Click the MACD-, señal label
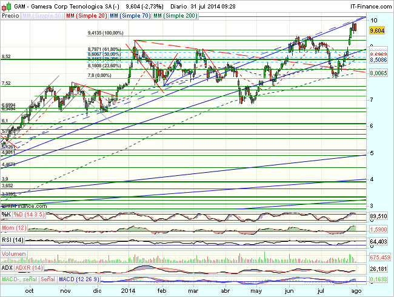This screenshot has height=297, width=394. pos(19,279)
